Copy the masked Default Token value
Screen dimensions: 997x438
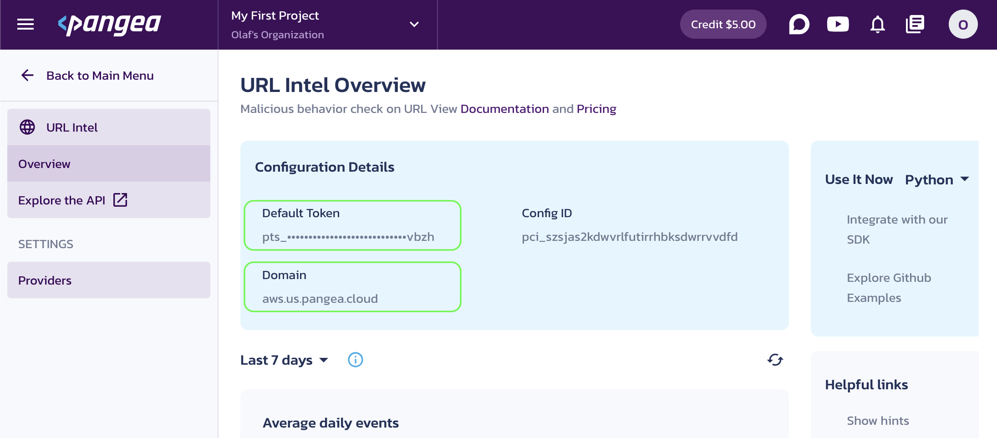tap(348, 237)
